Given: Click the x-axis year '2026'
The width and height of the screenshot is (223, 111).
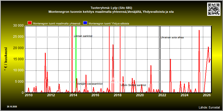Looking at the screenshot, I should (207, 95).
